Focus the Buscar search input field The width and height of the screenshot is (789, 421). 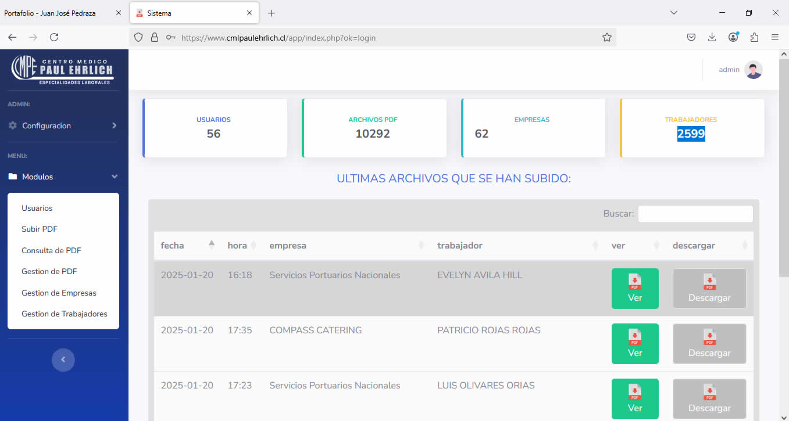coord(695,214)
